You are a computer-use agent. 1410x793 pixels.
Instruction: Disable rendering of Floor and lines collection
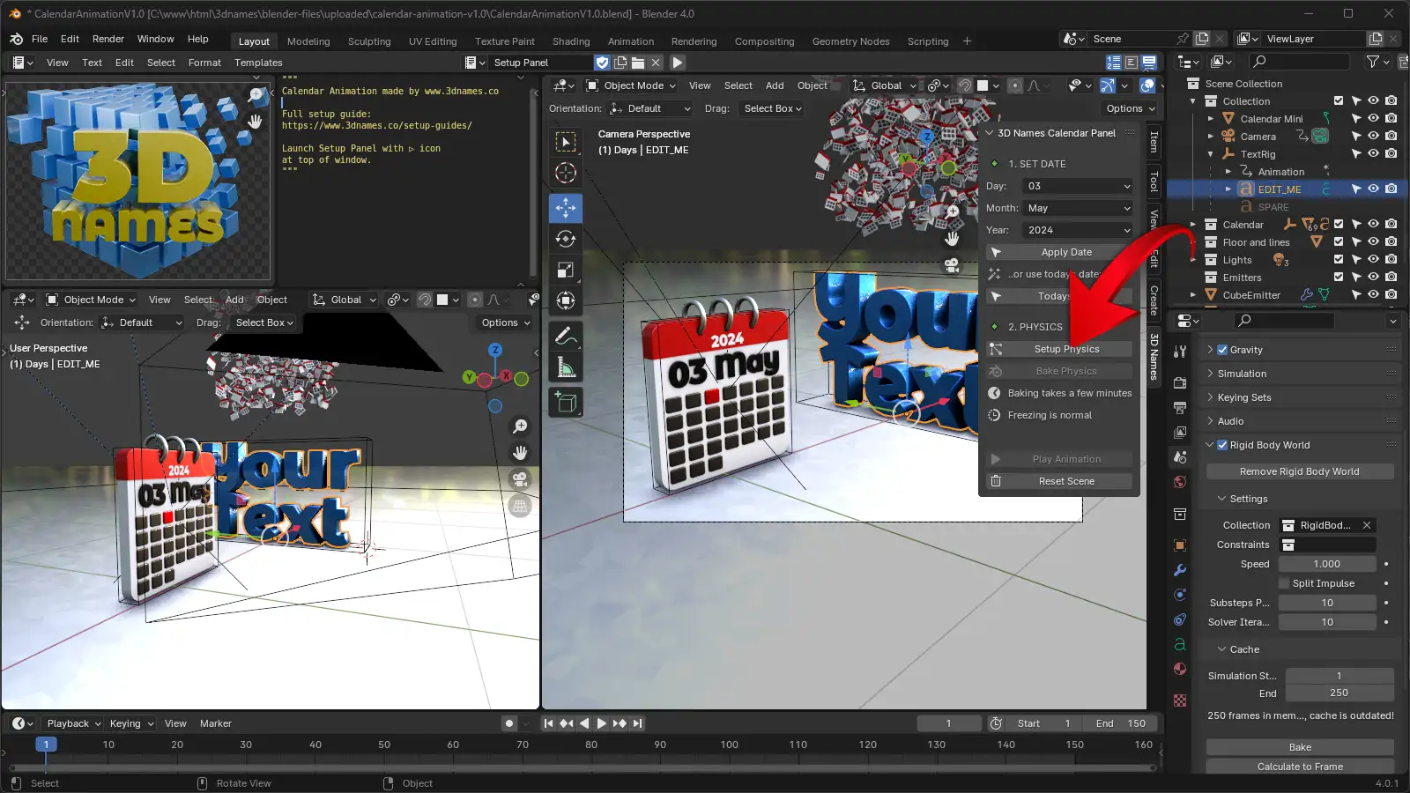(1391, 242)
